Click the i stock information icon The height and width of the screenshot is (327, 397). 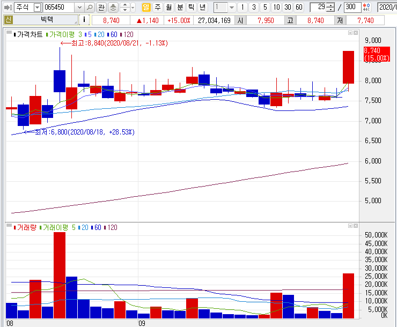(x=84, y=20)
